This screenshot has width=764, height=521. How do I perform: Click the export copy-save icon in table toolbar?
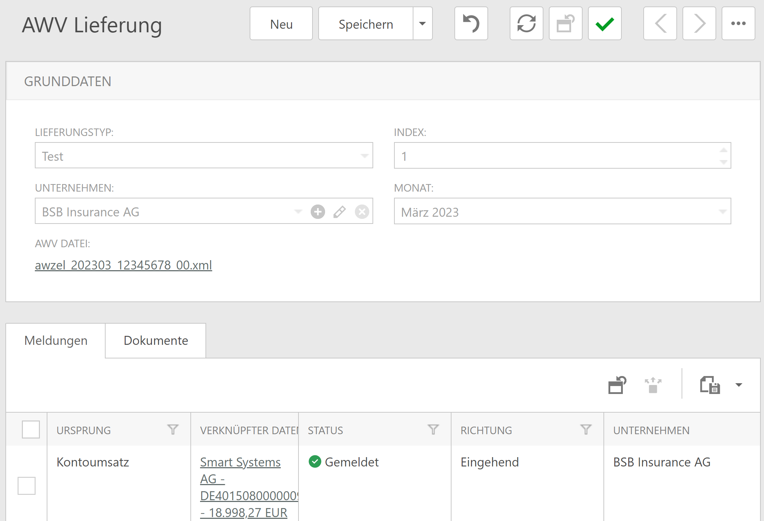(710, 385)
